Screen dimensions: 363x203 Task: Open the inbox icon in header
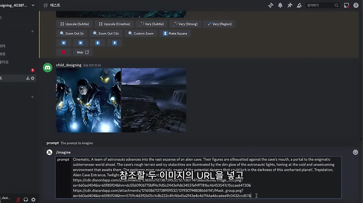[x=347, y=5]
